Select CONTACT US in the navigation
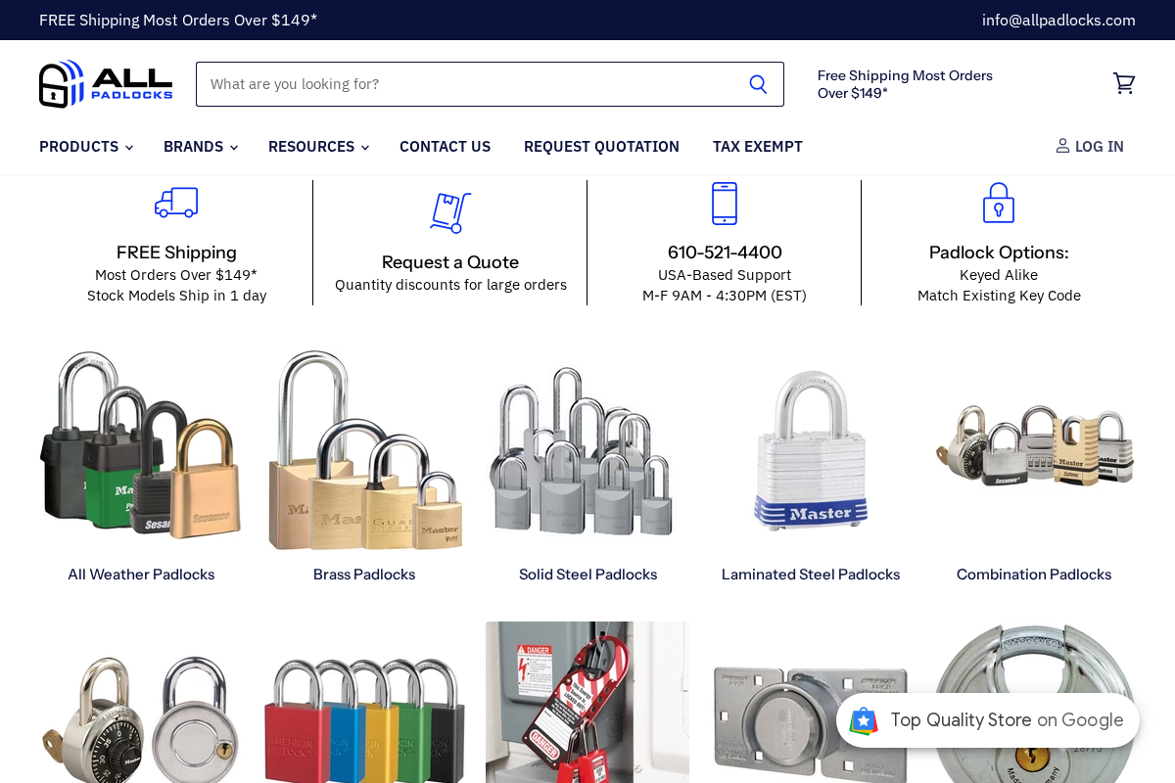 445,147
